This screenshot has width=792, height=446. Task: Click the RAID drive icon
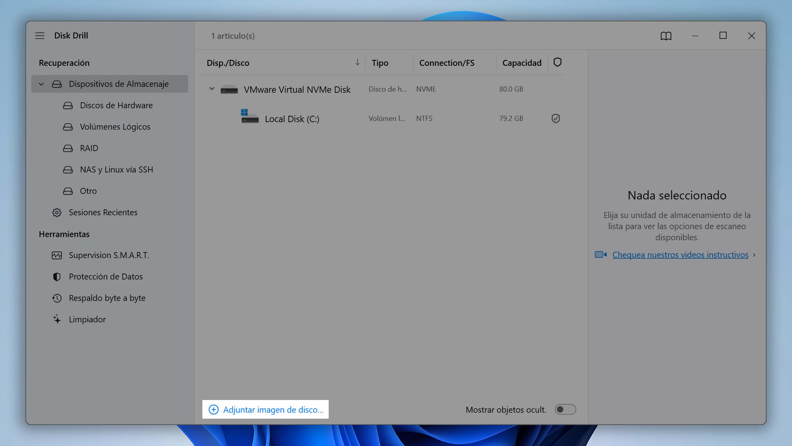[68, 148]
